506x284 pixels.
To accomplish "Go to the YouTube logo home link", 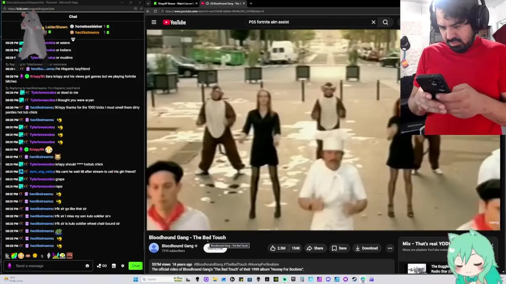I will [174, 22].
